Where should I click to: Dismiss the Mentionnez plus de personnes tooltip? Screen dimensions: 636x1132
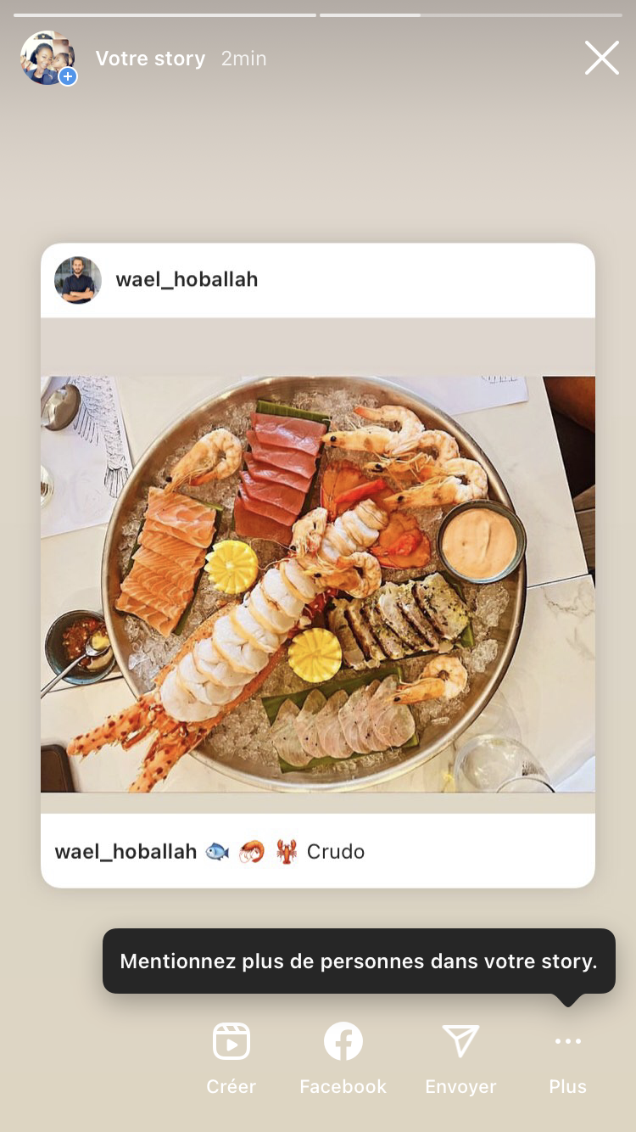click(x=359, y=961)
